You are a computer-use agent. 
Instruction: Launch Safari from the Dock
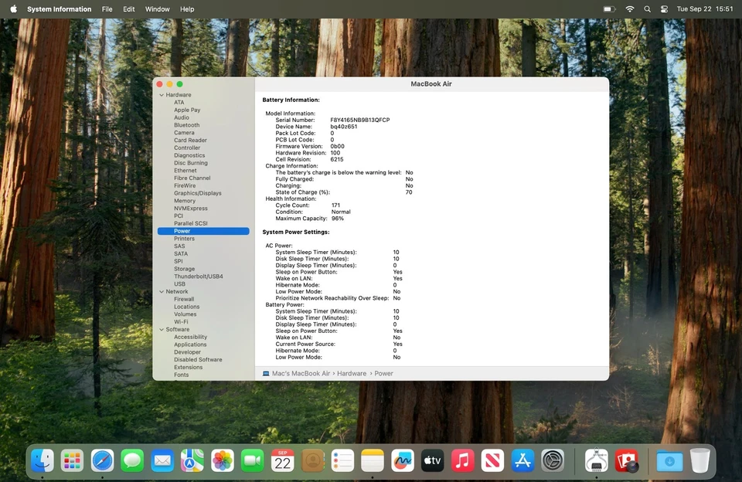coord(102,460)
